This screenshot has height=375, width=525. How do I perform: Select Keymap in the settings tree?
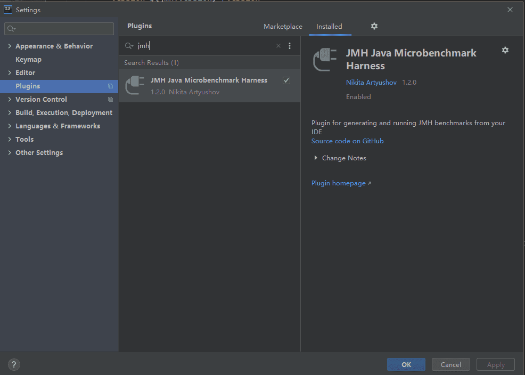pos(28,60)
